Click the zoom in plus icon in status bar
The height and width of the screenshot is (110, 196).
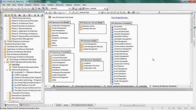point(169,108)
